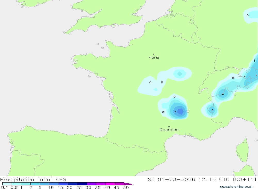Click the 15–20 mm royal blue legend swatch
The height and width of the screenshot is (189, 258).
(63, 184)
